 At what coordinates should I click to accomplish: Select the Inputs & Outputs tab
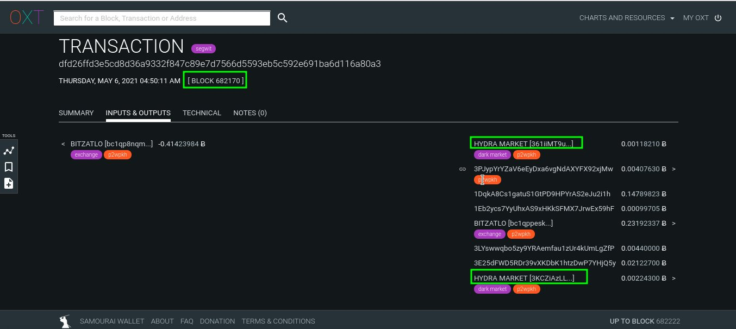[x=138, y=113]
